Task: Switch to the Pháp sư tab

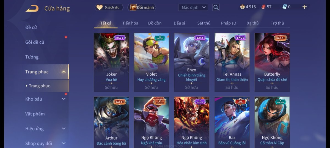Action: (x=228, y=23)
